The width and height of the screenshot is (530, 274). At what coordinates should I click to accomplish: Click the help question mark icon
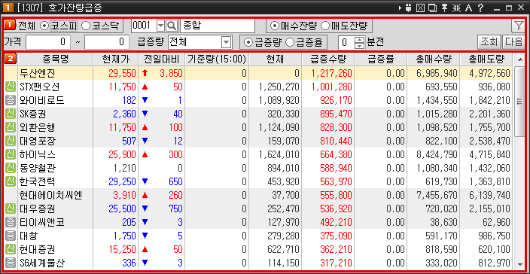(481, 8)
